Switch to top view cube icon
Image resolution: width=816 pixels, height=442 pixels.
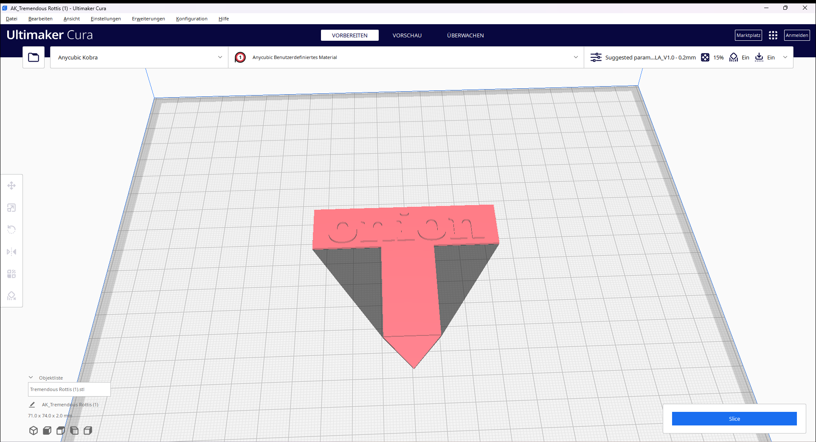tap(61, 431)
